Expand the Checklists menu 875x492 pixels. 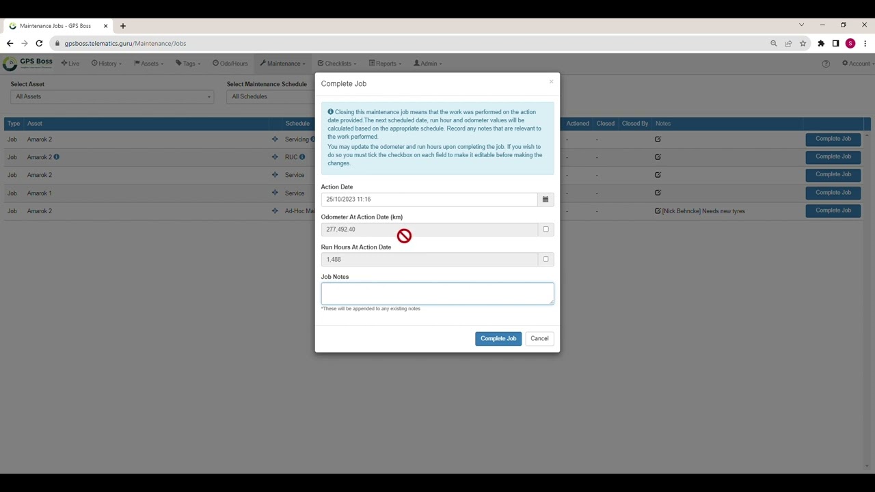click(x=336, y=64)
